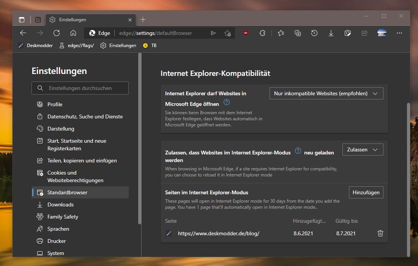Open the Collections panel

[x=298, y=33]
